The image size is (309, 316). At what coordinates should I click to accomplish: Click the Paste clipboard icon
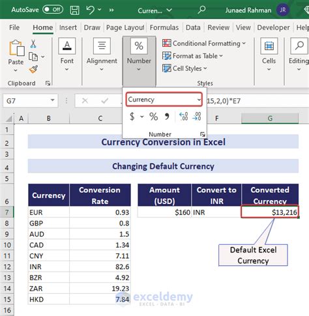[x=16, y=48]
